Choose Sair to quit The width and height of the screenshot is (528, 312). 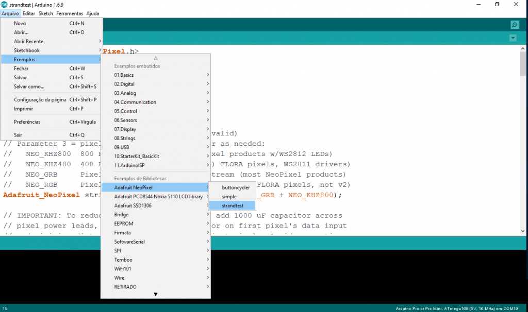coord(51,135)
